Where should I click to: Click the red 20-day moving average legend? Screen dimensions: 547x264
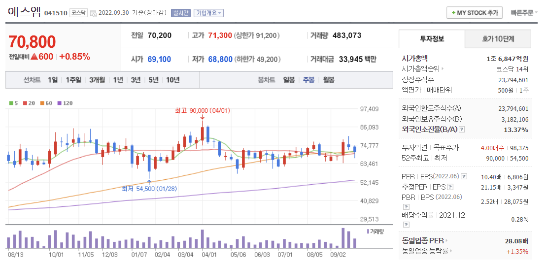pyautogui.click(x=28, y=103)
